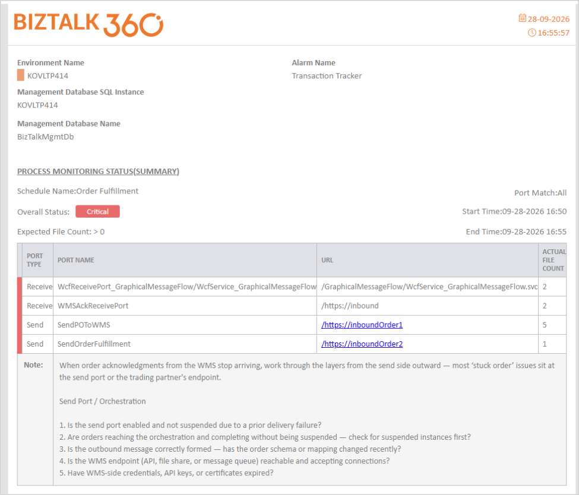This screenshot has height=495, width=579.
Task: Click the calendar icon beside 28-09-2026
Action: point(522,18)
